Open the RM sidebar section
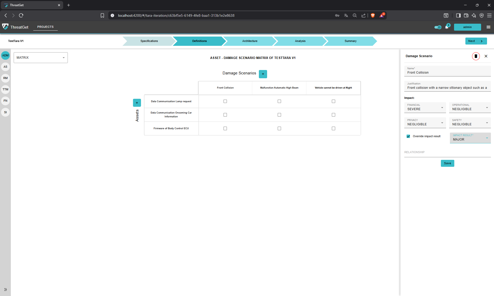The height and width of the screenshot is (296, 494). tap(5, 78)
